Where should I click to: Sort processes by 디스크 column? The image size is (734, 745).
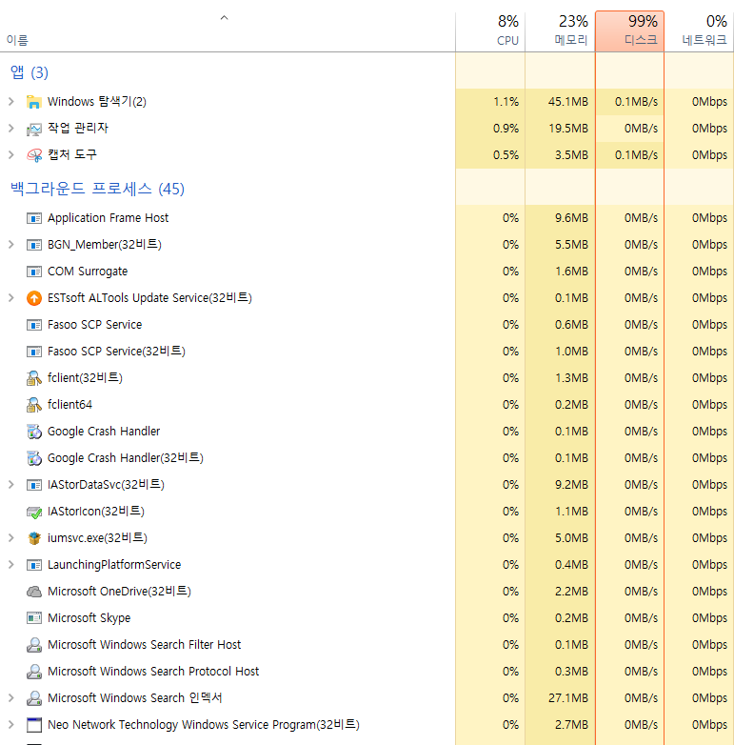point(629,31)
